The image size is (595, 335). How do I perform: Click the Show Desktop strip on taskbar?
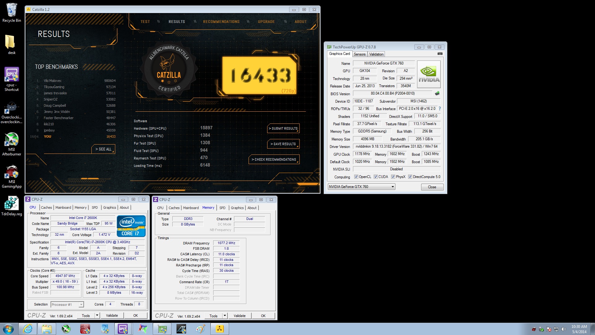tap(593, 329)
